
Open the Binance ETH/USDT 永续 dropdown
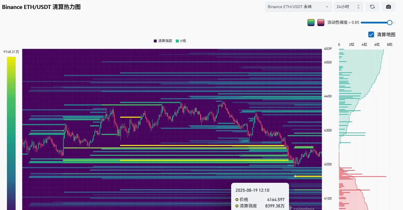(299, 7)
